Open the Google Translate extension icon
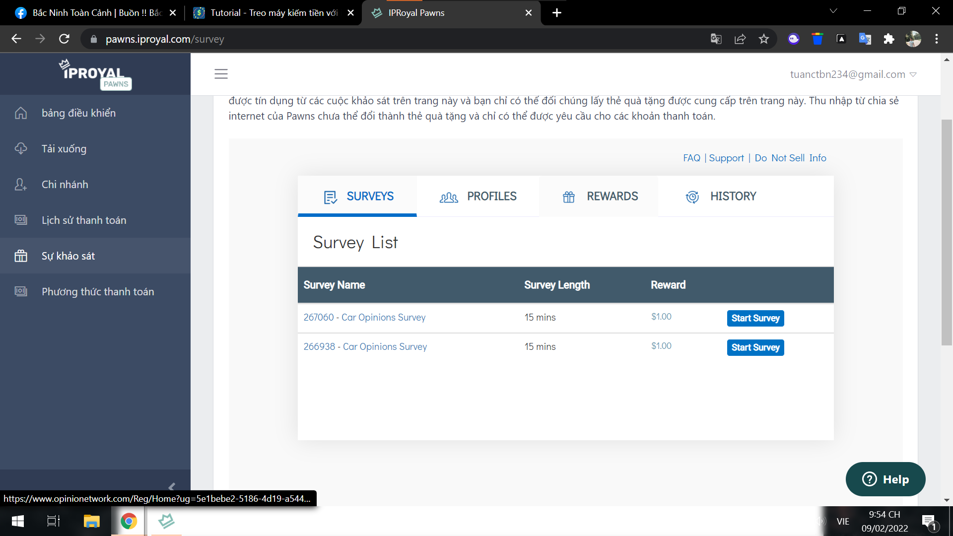Image resolution: width=953 pixels, height=536 pixels. [865, 39]
